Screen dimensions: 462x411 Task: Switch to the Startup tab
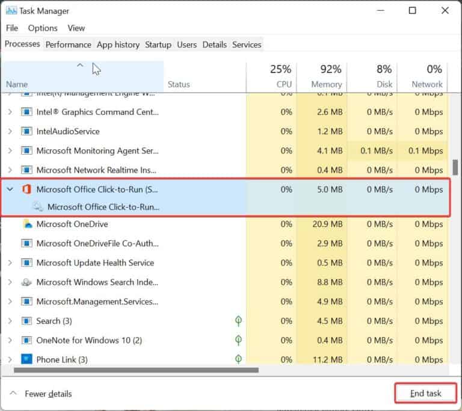tap(158, 45)
